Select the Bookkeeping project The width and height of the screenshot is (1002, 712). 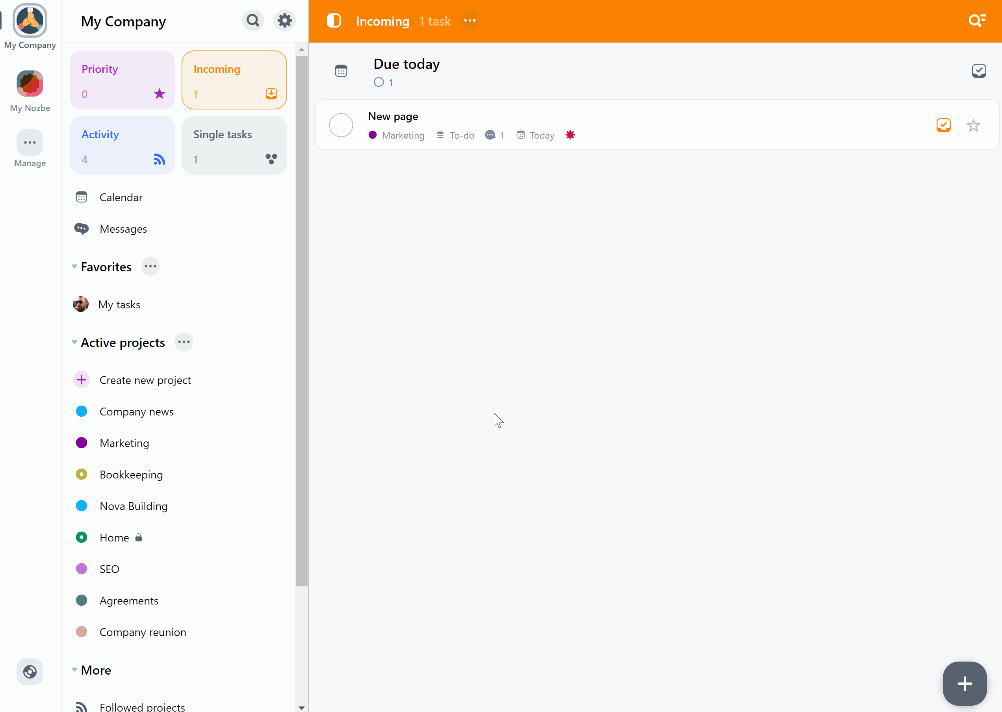(131, 474)
